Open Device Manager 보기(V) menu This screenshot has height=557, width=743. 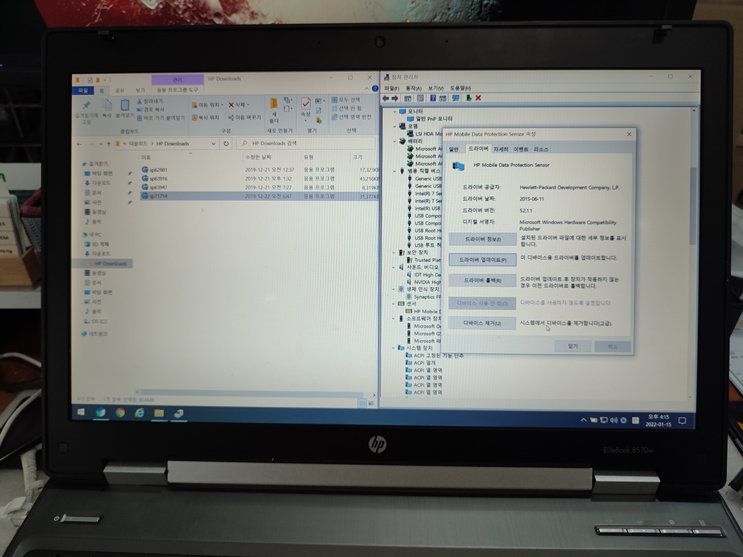[x=435, y=88]
